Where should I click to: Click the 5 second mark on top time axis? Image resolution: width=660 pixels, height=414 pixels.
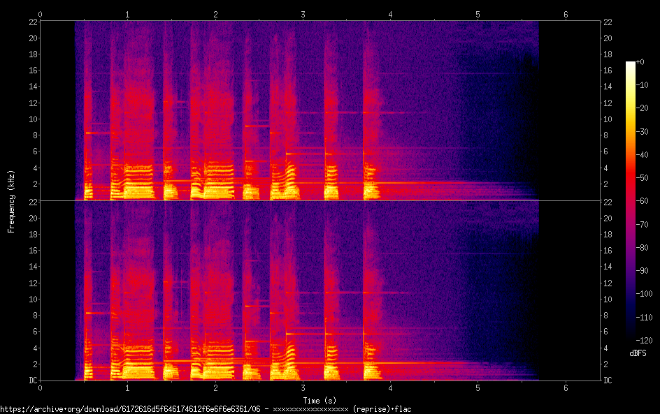pos(478,14)
